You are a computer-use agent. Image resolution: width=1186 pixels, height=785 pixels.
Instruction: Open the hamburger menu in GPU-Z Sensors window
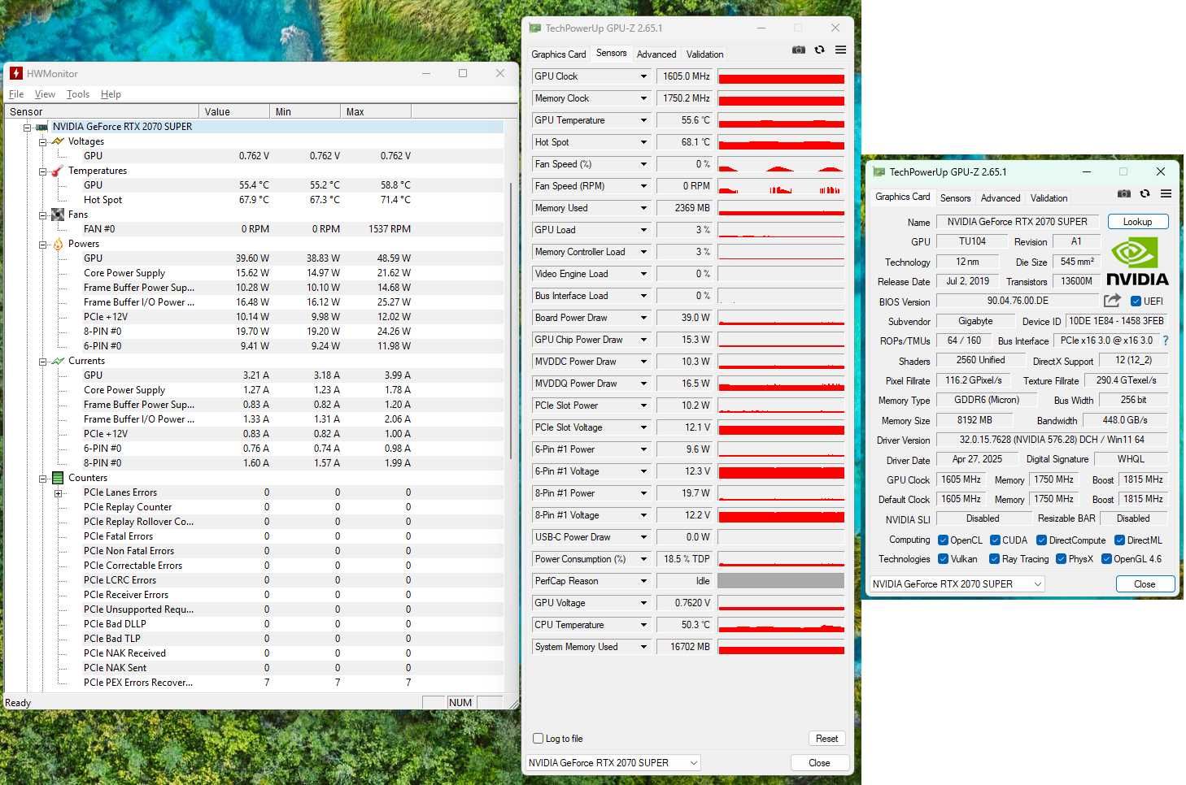pos(840,50)
